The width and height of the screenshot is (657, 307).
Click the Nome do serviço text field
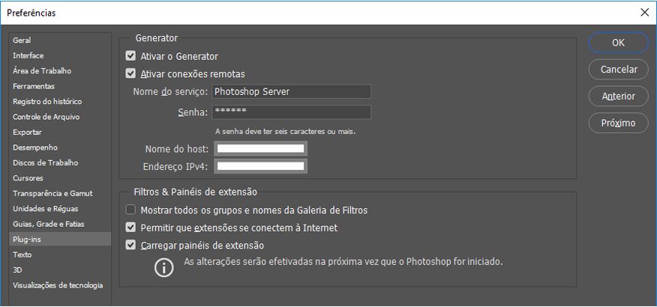(291, 91)
